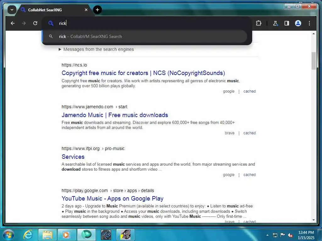Click the address bar containing 'rick'
The width and height of the screenshot is (322, 241).
[x=147, y=23]
